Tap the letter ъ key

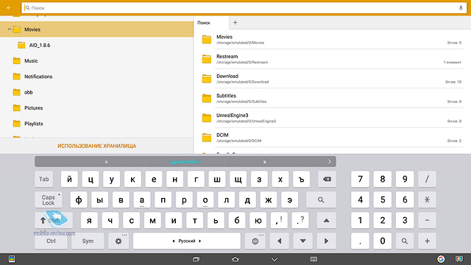coord(301,179)
